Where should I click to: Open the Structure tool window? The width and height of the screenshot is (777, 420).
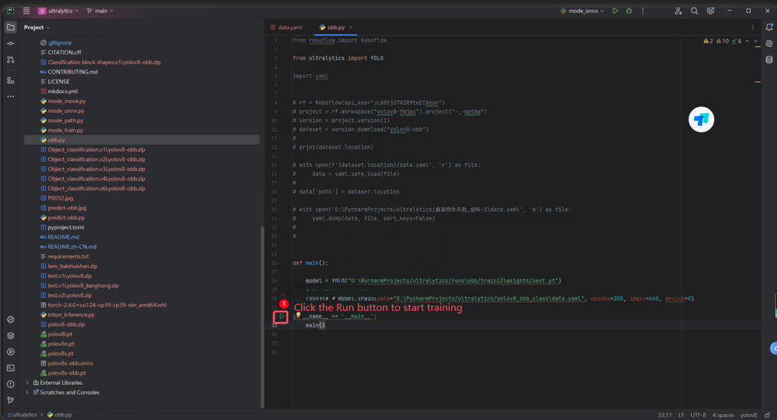[11, 80]
